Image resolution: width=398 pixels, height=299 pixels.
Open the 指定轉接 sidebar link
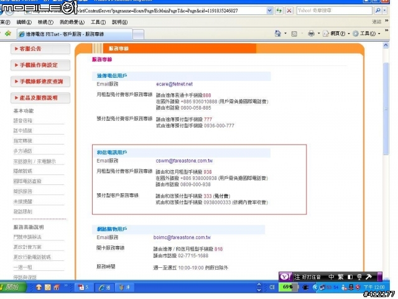click(x=23, y=141)
